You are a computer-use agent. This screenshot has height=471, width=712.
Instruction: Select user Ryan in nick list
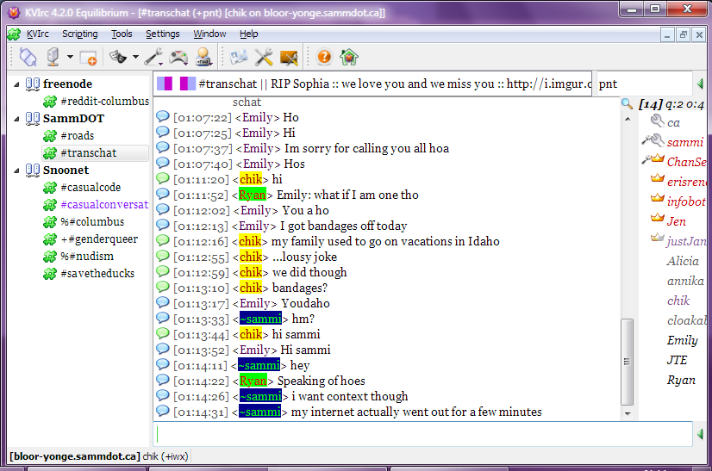point(681,380)
